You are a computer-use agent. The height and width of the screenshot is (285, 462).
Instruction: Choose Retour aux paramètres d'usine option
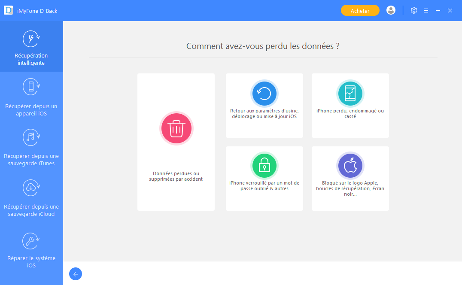pos(264,114)
